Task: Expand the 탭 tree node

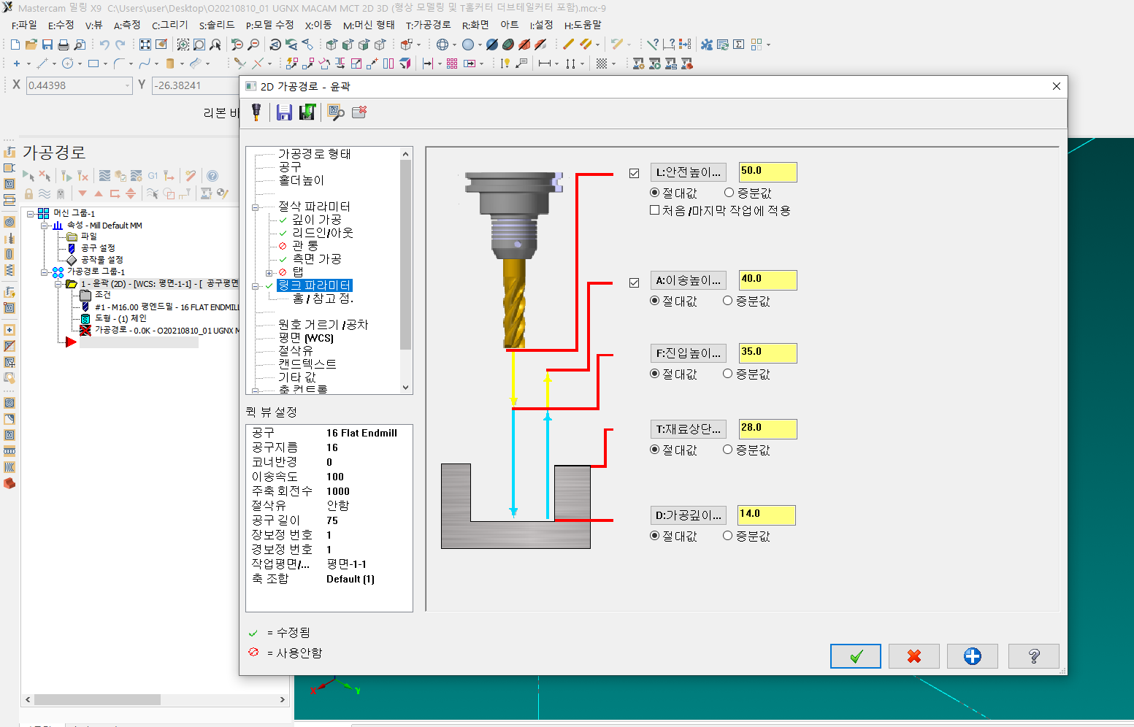Action: pos(269,273)
